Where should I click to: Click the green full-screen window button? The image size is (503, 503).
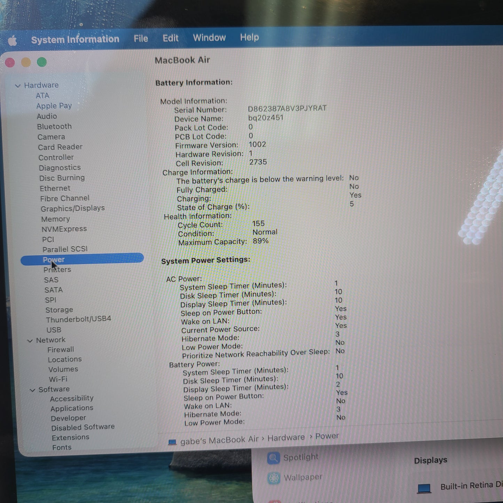pos(42,62)
